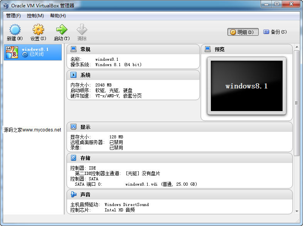
Task: Open Settings (设置) gear icon
Action: [38, 30]
